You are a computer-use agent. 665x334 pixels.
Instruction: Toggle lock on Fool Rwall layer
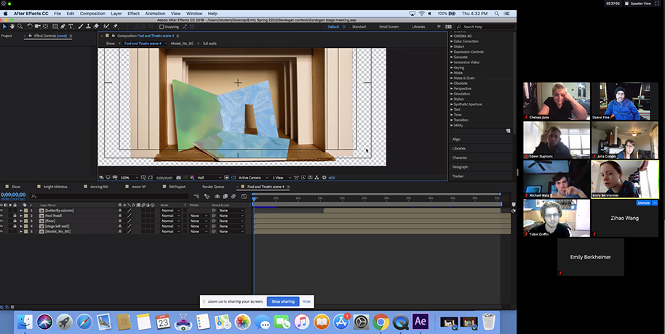click(15, 216)
